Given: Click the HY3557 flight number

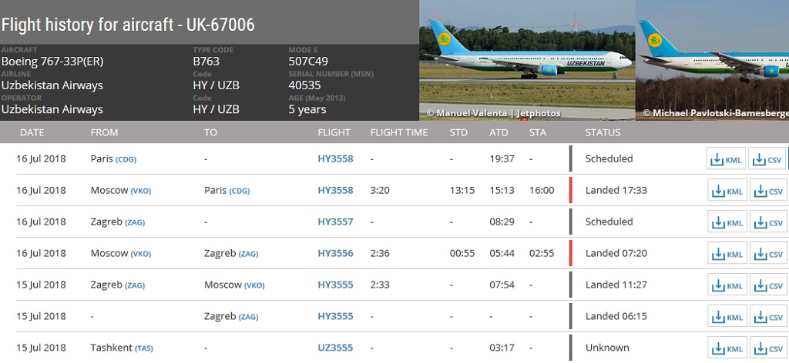Looking at the screenshot, I should click(335, 221).
